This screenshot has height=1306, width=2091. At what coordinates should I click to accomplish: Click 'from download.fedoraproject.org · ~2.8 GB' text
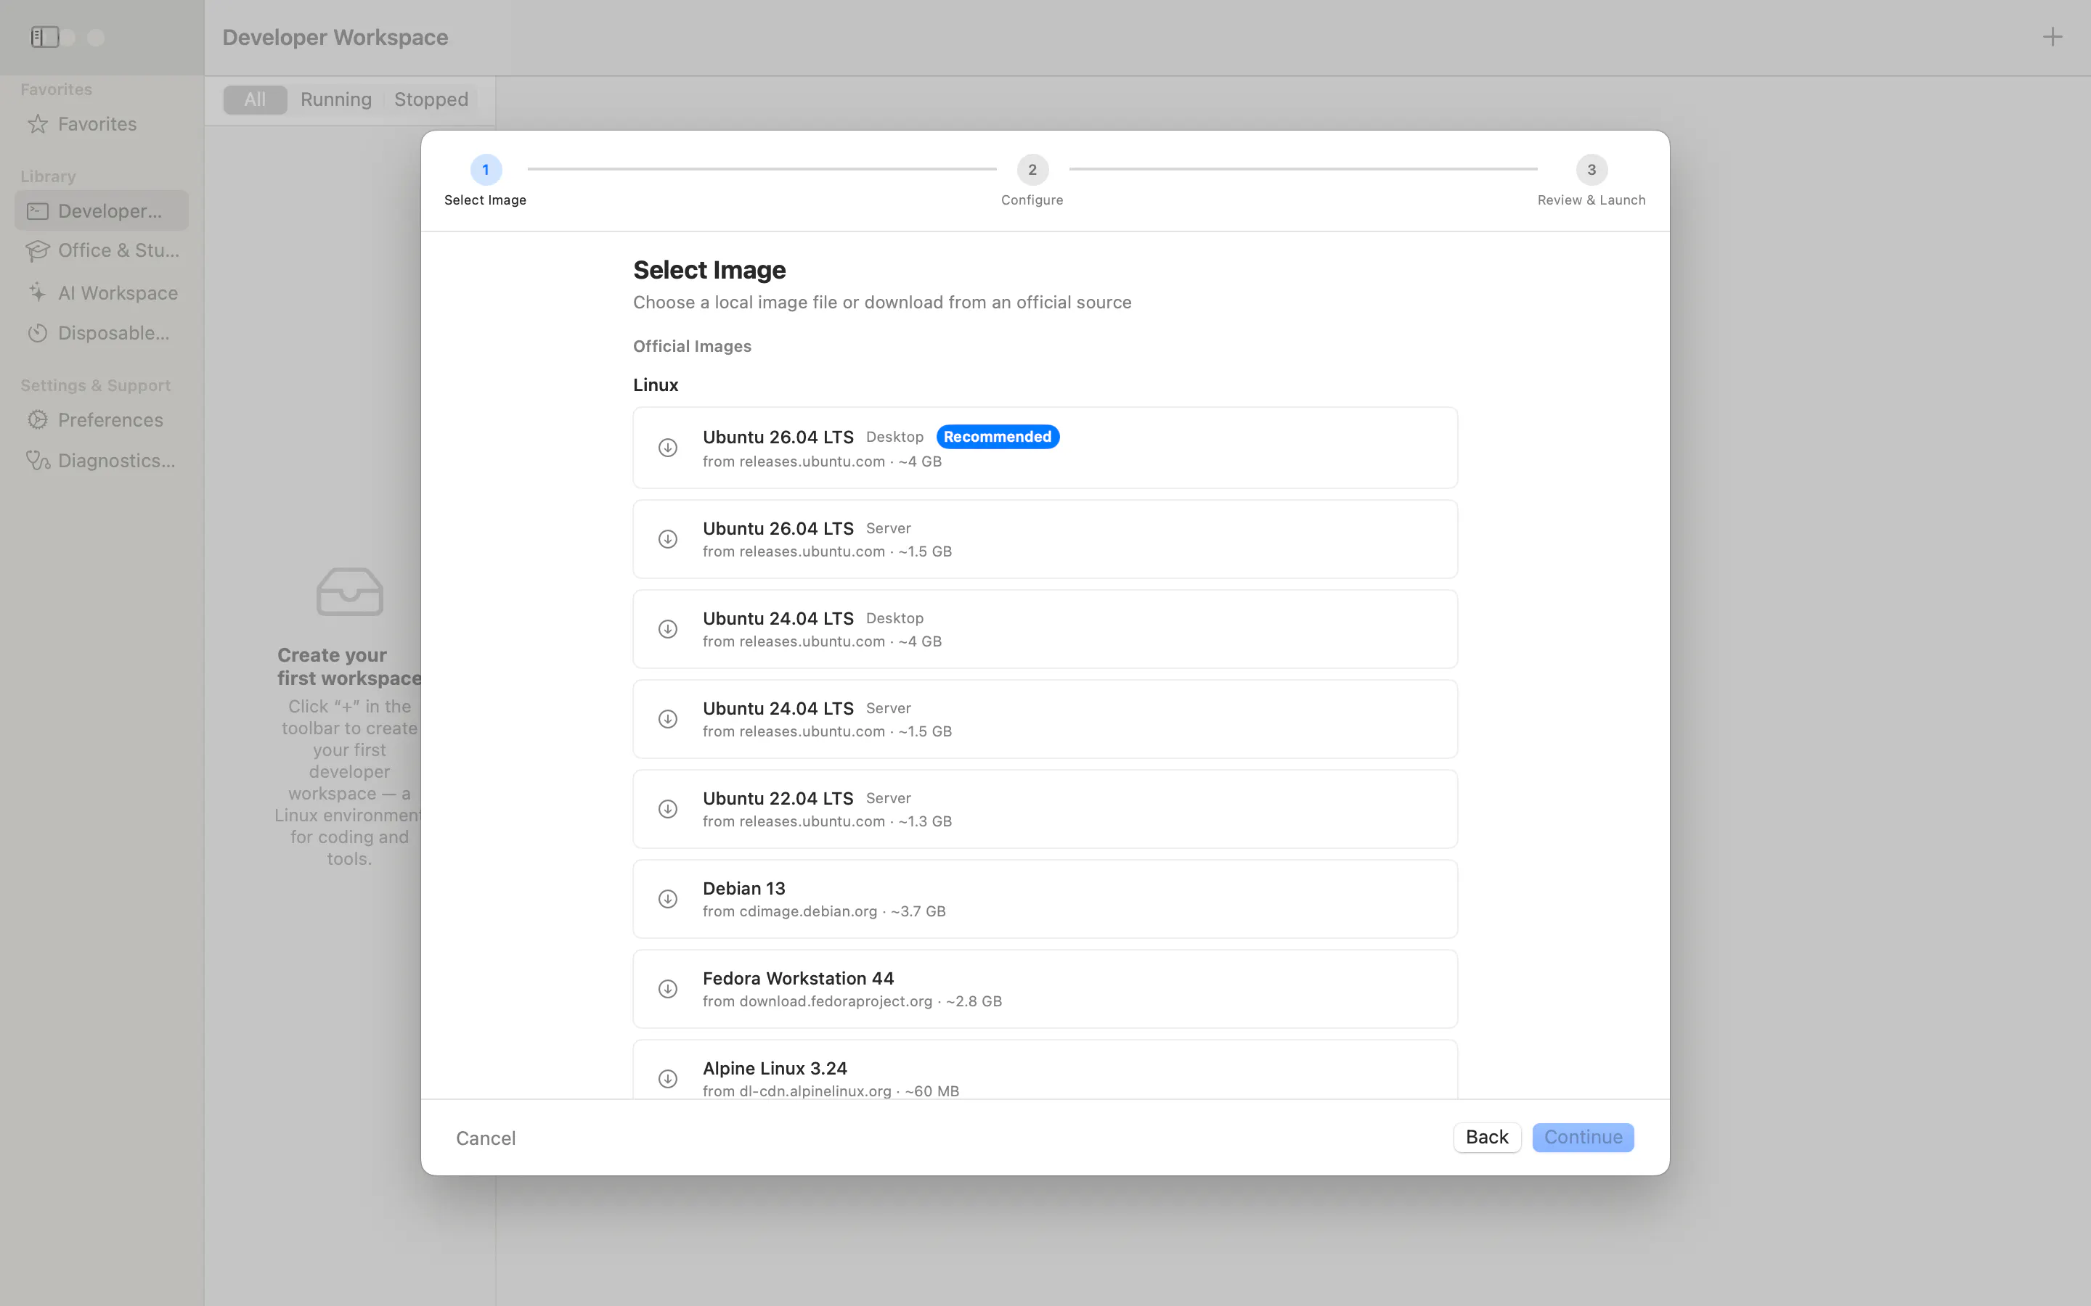(x=852, y=1001)
